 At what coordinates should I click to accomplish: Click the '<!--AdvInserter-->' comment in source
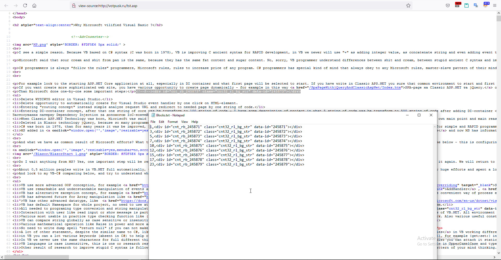coord(90,37)
